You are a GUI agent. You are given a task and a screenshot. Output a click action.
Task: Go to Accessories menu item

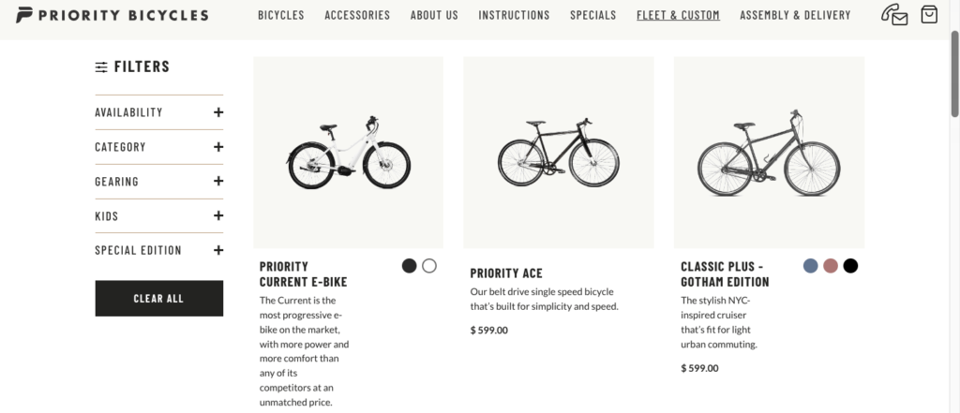(x=357, y=15)
